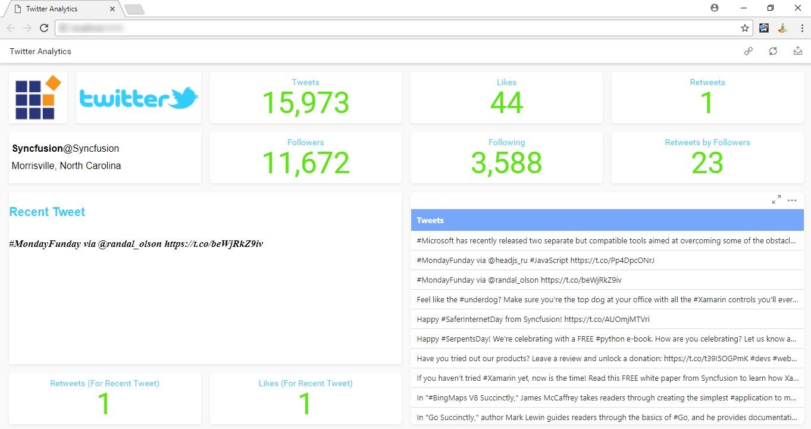Select the tweet row starting '#Microsoft has recently released'
Screen dimensions: 811x429
click(x=607, y=241)
